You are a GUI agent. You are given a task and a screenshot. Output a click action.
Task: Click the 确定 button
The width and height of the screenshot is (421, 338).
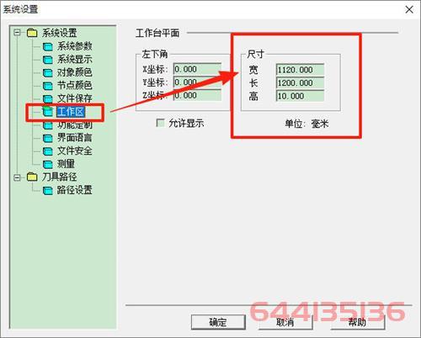coord(218,322)
